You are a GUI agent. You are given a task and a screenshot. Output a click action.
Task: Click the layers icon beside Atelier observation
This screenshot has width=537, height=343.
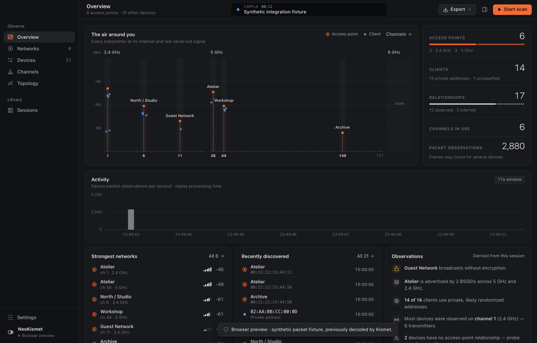pos(396,282)
